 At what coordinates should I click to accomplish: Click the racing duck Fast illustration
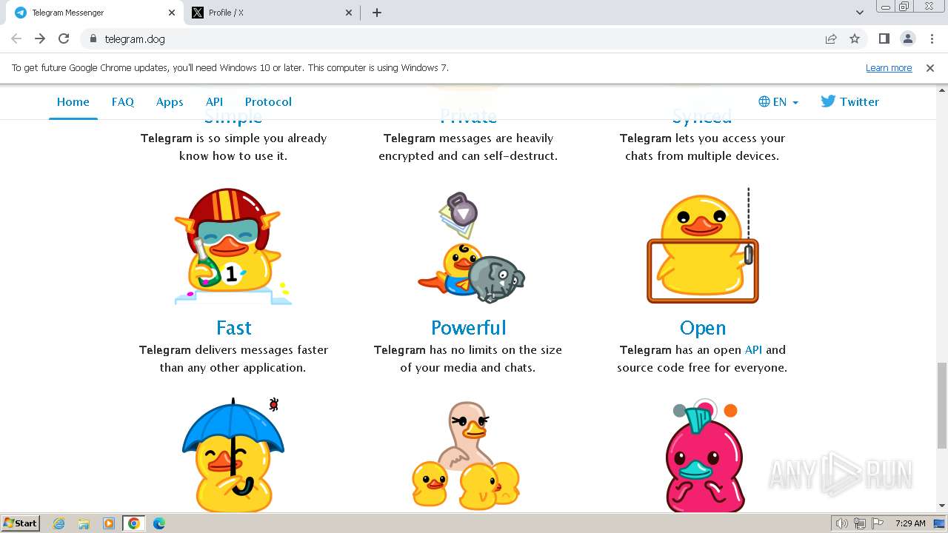point(233,247)
